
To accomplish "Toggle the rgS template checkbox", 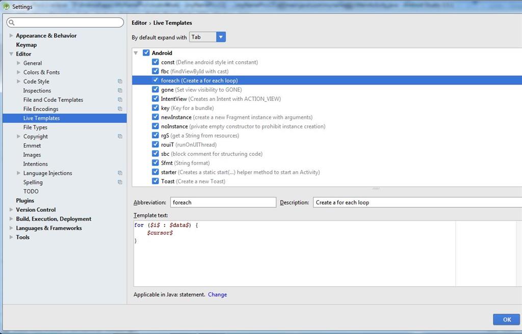I will coord(155,135).
